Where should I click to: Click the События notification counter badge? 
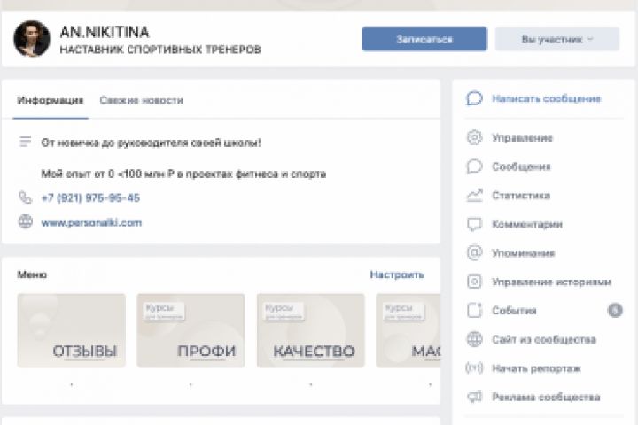[x=615, y=310]
